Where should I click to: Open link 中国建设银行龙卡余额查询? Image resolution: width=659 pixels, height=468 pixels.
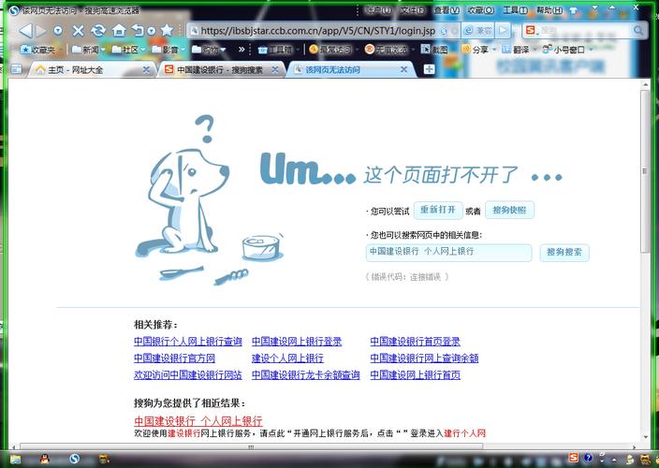(x=306, y=374)
